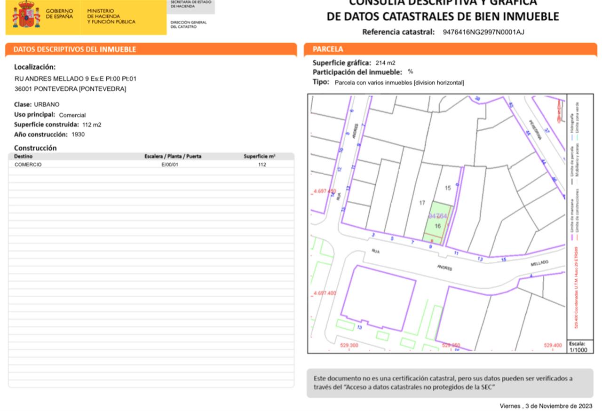
Task: Click the '4.697.400' coordinate label
Action: click(324, 293)
